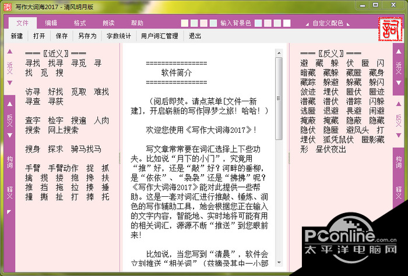Viewport: 408px width, 276px height.
Task: Select 反义 in the right sidebar
Action: click(x=399, y=121)
